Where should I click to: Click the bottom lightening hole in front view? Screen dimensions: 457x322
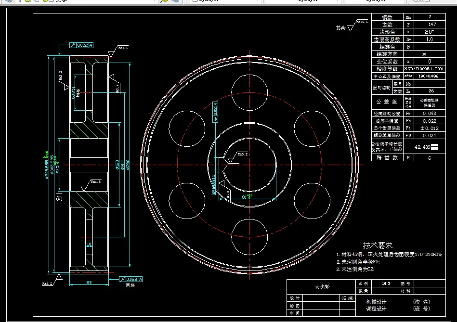point(249,237)
